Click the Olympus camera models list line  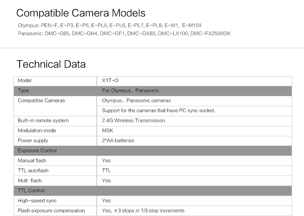110,25
